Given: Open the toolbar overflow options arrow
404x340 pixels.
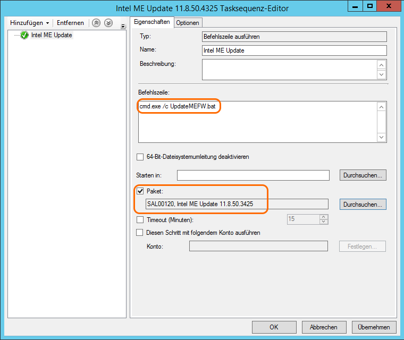Looking at the screenshot, I should coord(123,26).
